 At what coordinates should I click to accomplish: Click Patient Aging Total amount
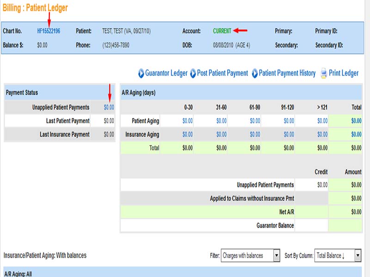tap(356, 121)
